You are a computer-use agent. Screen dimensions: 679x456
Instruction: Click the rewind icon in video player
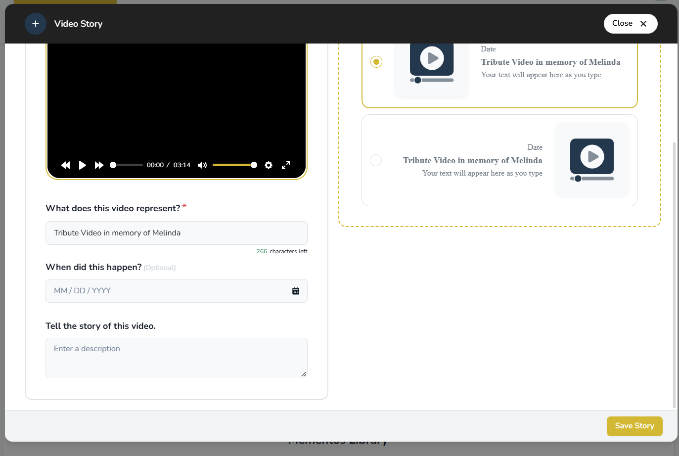[x=65, y=165]
